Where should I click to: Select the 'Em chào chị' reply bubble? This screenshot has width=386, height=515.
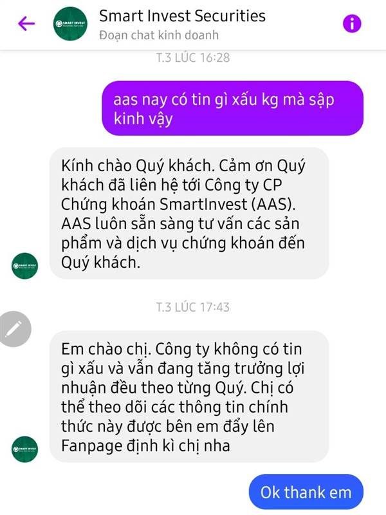(x=189, y=397)
